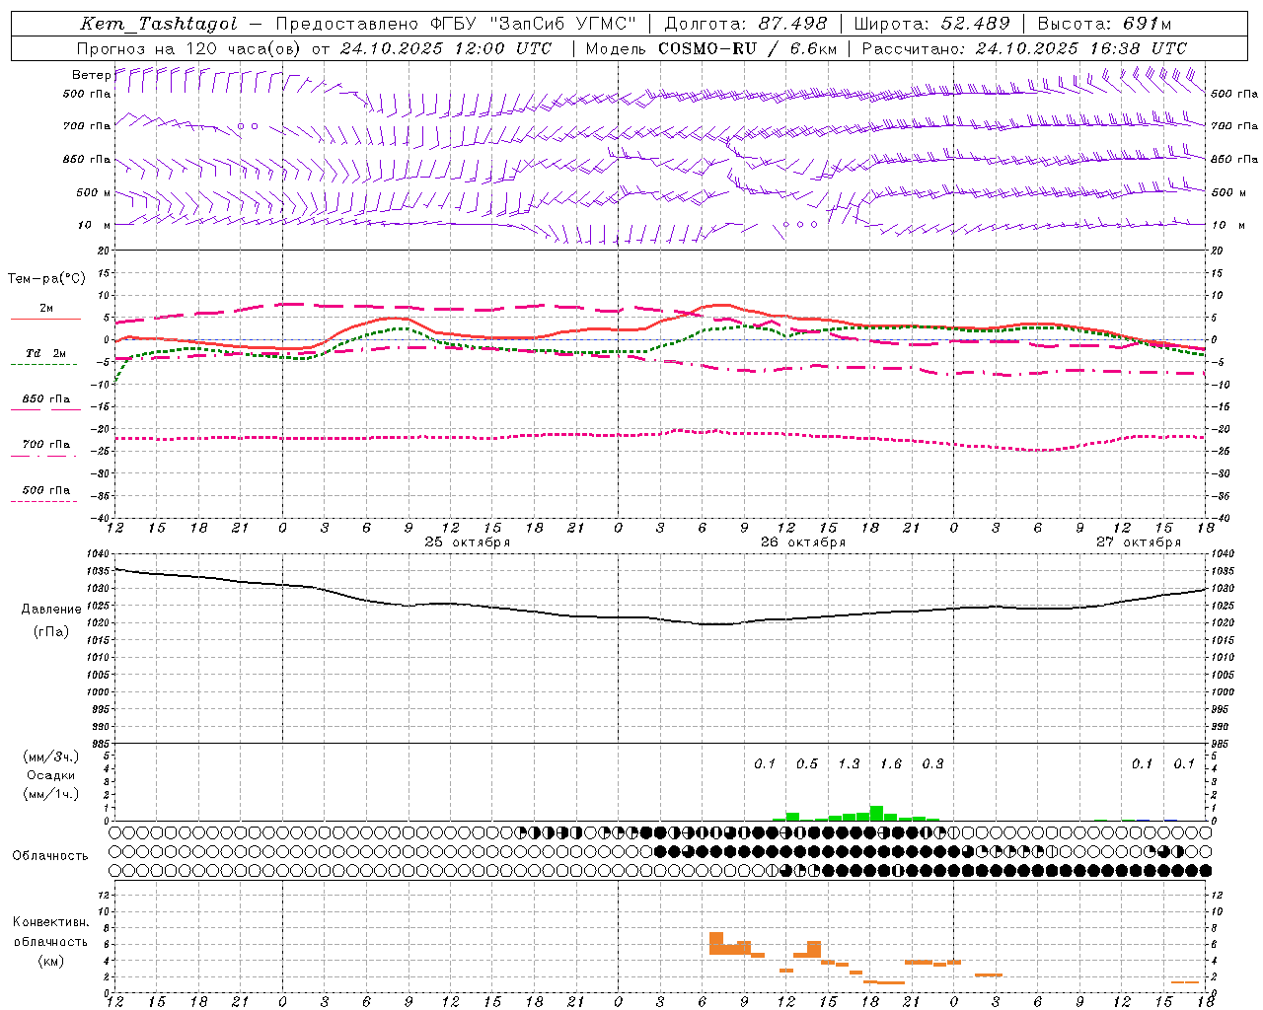Click the computed timestamp Рассчитано: 24.10.2025 16:38 UTC

tap(1024, 48)
